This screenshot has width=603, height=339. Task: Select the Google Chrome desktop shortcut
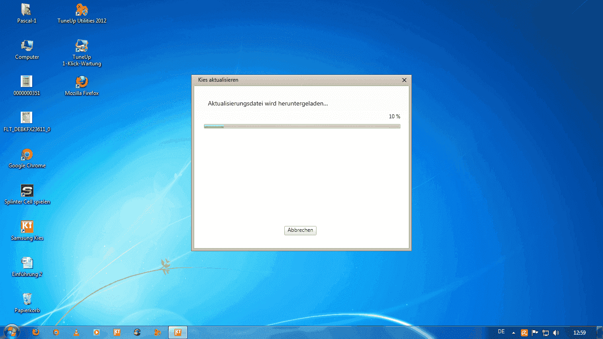pos(27,158)
